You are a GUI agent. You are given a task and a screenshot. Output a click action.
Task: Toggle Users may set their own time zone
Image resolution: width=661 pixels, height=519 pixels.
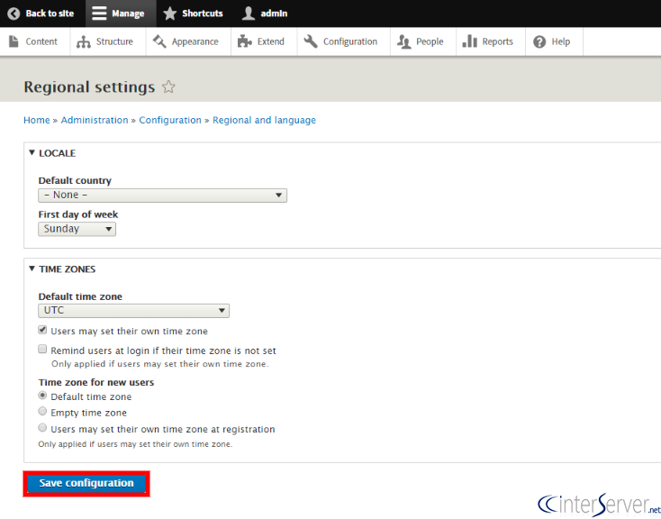(x=42, y=330)
